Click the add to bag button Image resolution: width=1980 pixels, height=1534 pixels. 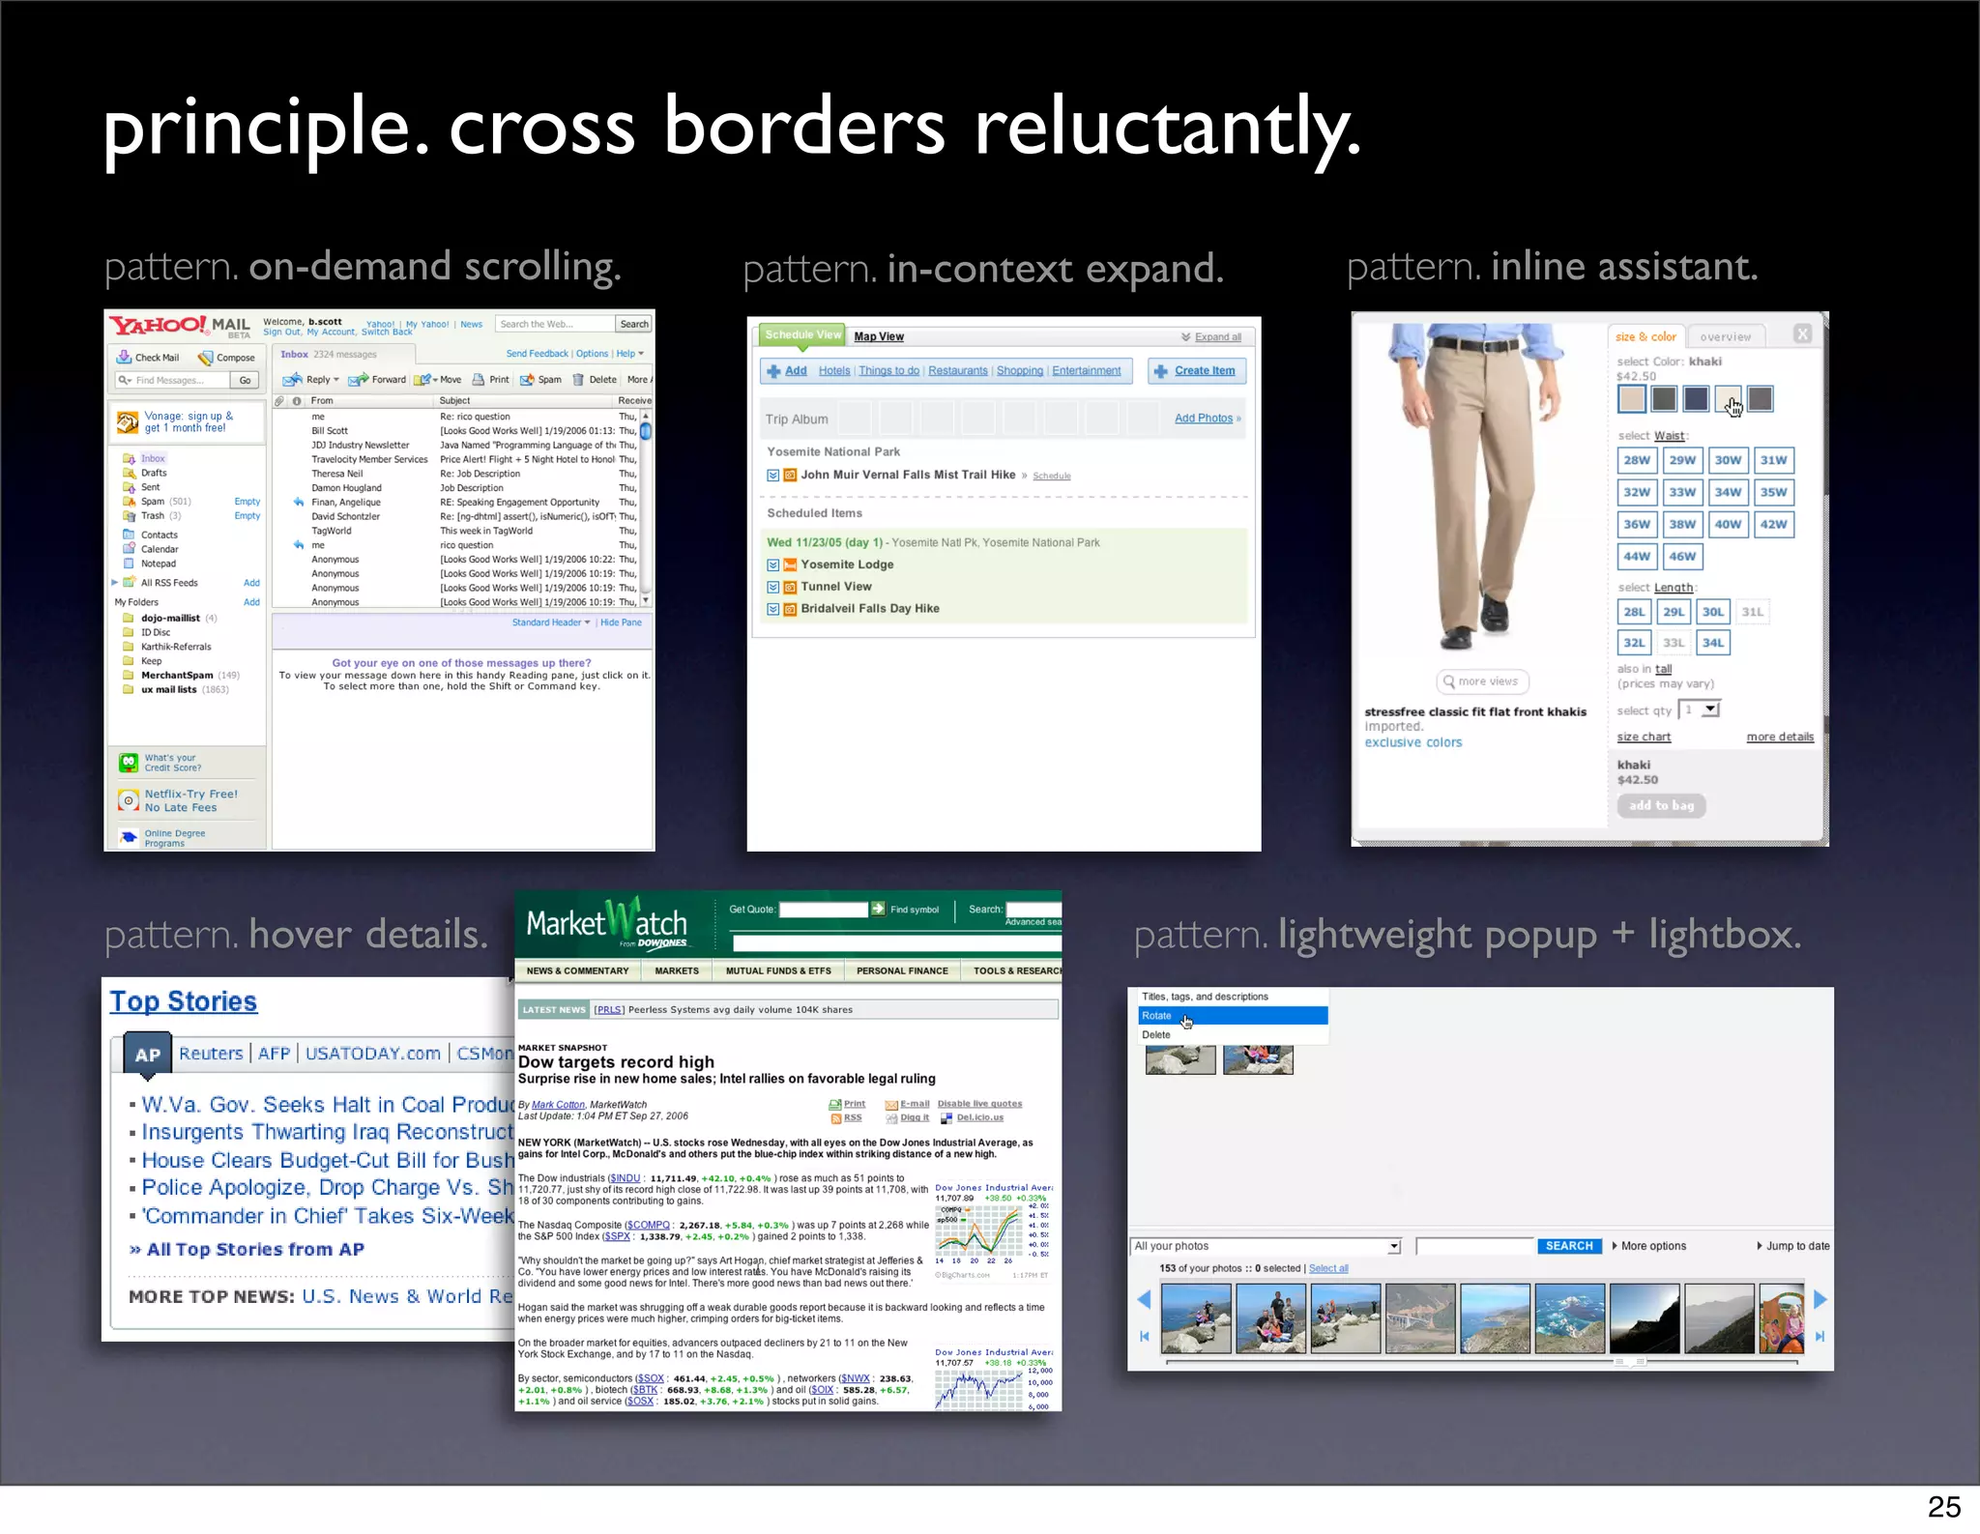(x=1661, y=806)
